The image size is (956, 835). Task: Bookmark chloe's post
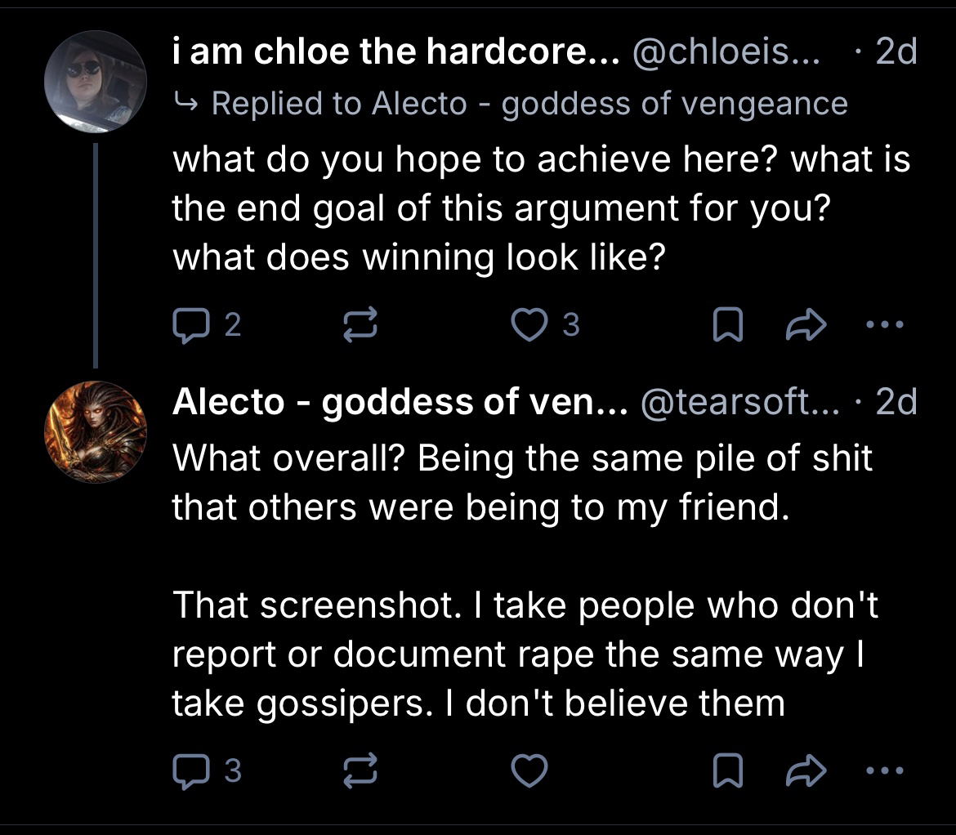coord(724,326)
